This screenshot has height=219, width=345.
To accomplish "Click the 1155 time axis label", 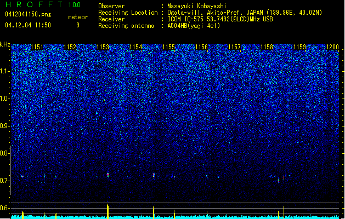I will 168,47.
